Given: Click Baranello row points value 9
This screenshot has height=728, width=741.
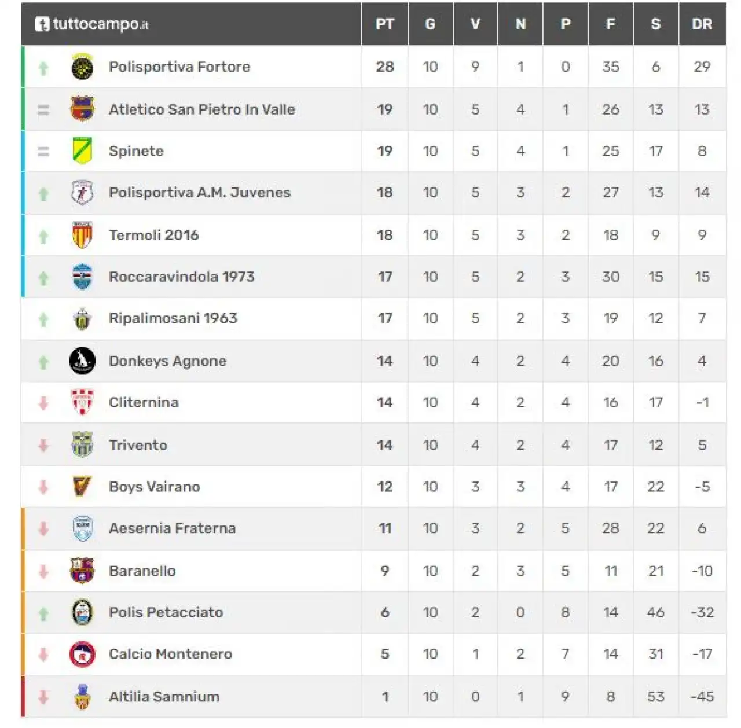Looking at the screenshot, I should (385, 571).
